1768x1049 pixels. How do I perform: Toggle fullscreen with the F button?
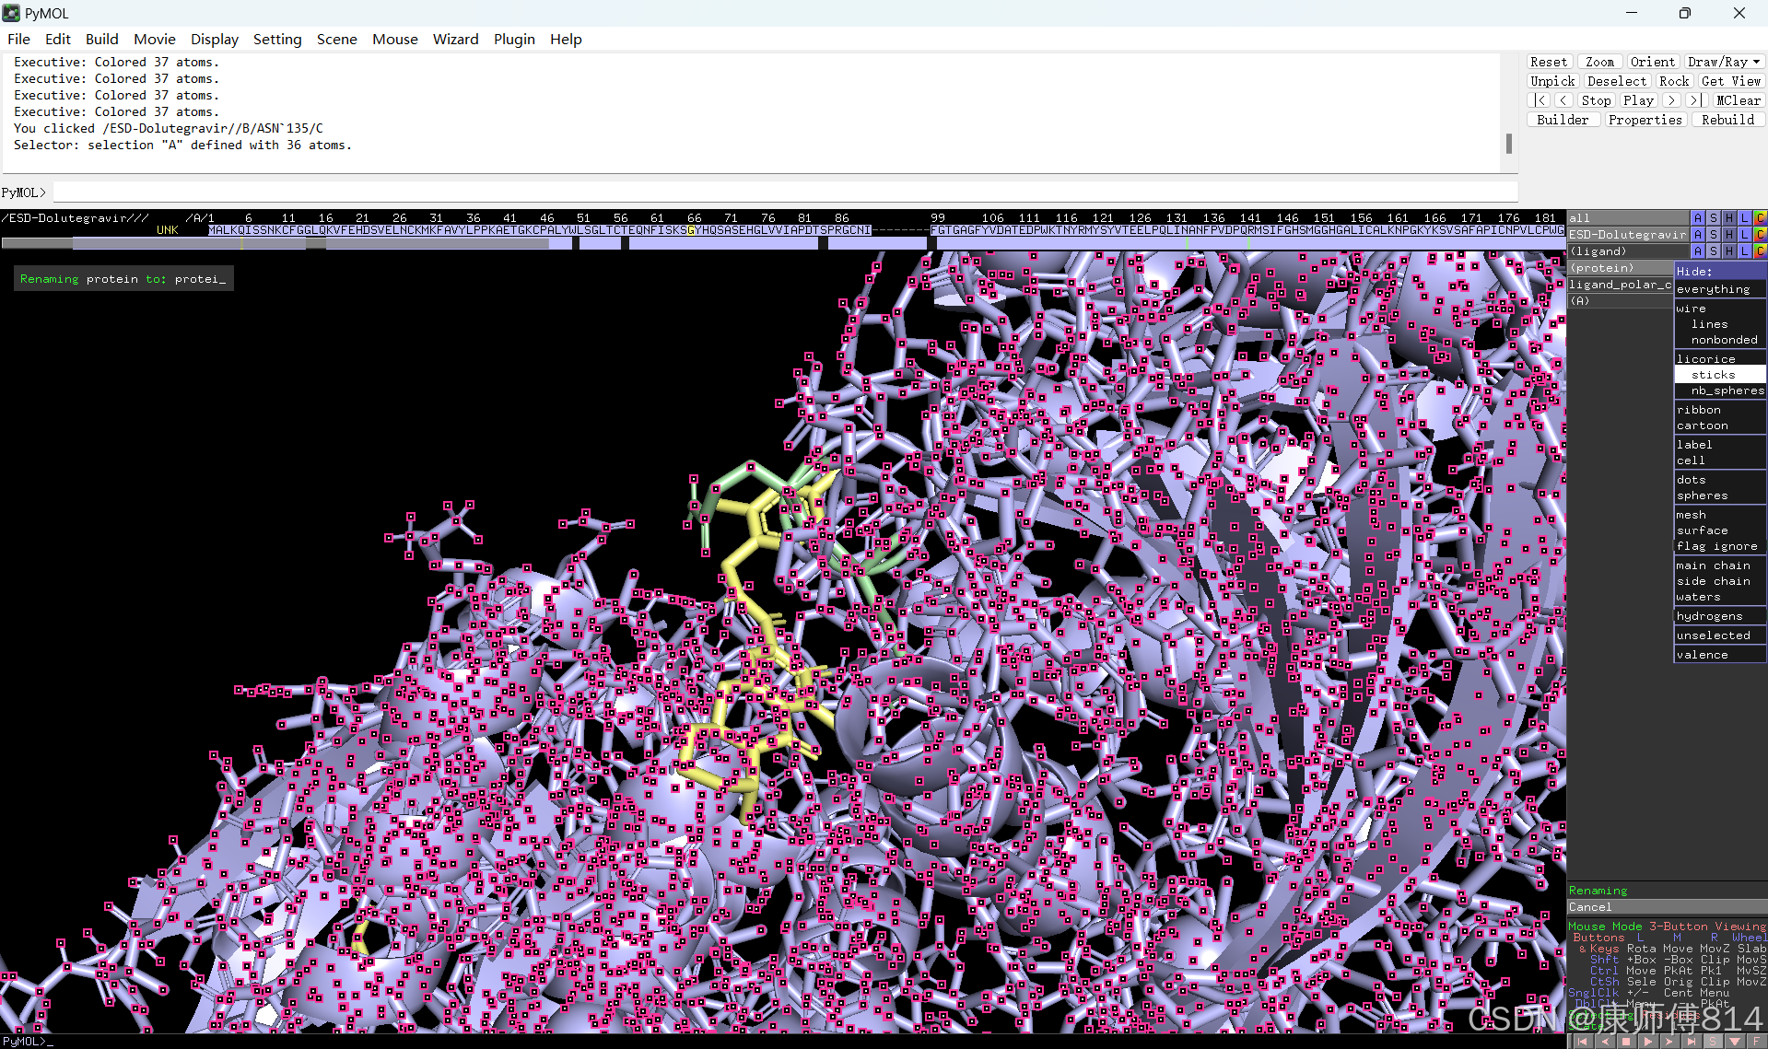point(1756,1042)
